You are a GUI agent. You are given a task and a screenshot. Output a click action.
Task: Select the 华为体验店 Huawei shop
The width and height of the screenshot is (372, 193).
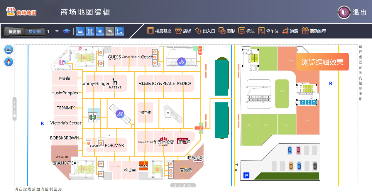163,142
